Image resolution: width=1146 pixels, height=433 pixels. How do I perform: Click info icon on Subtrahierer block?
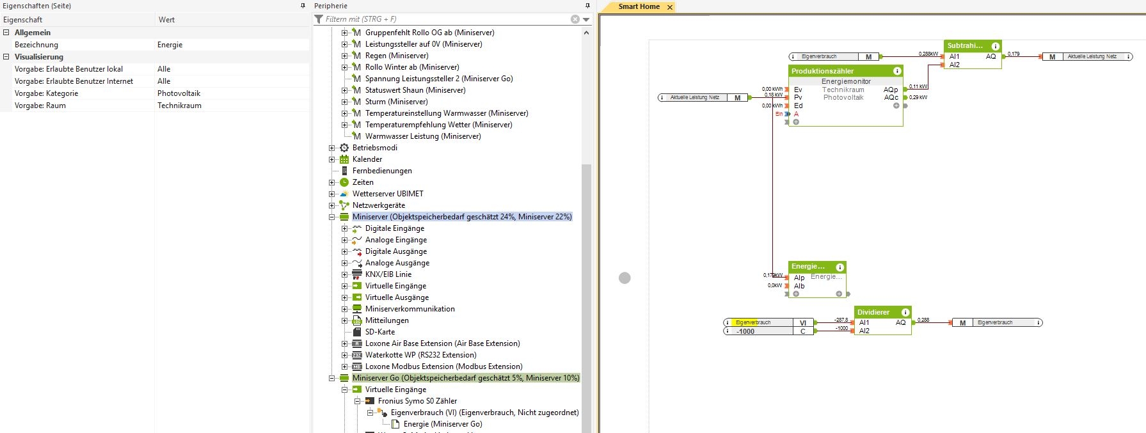995,46
